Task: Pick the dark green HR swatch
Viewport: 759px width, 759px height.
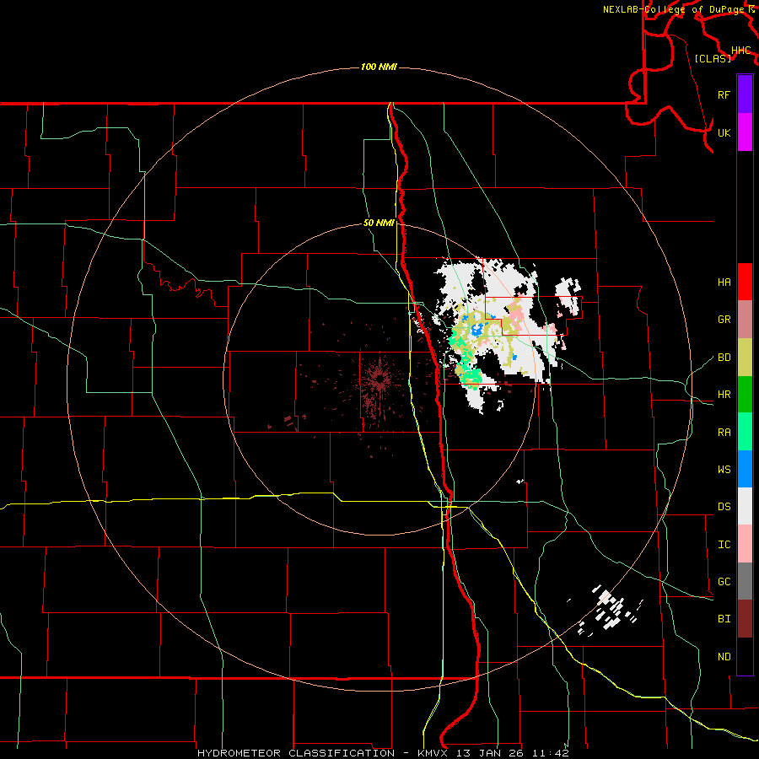Action: click(745, 395)
